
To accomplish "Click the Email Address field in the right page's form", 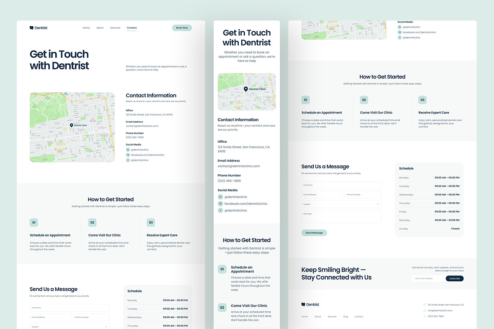I will (322, 195).
